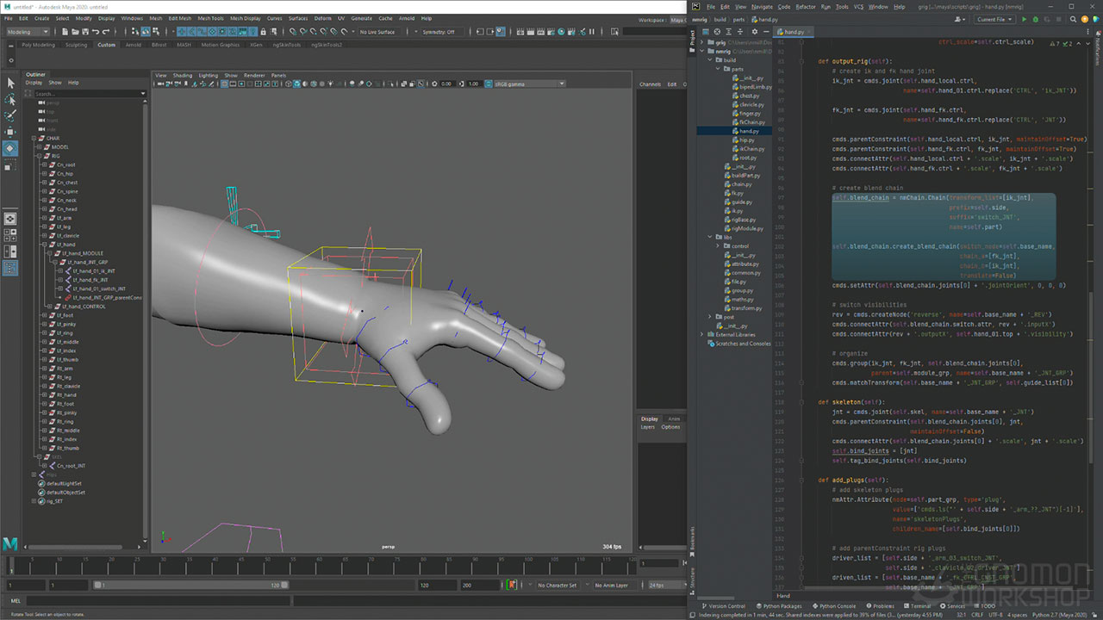Switch to the Sculpting shelf tab
Image resolution: width=1103 pixels, height=620 pixels.
77,45
